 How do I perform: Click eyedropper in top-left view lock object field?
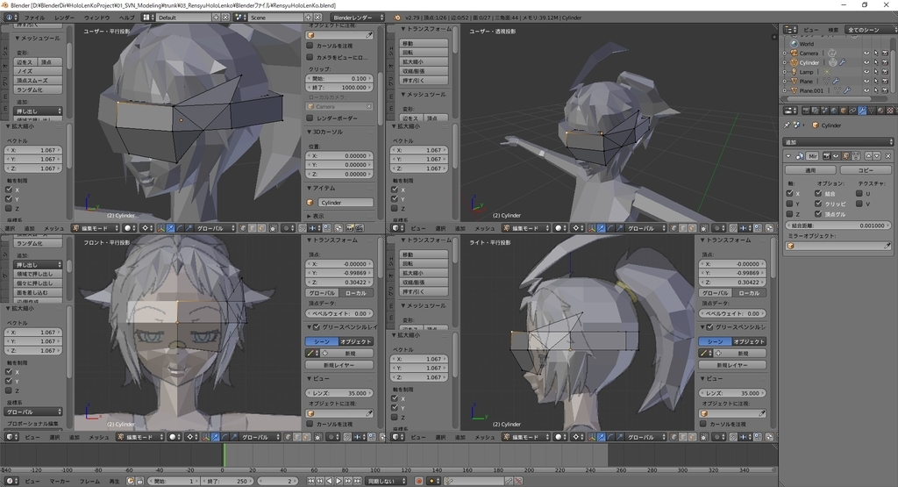pyautogui.click(x=369, y=35)
